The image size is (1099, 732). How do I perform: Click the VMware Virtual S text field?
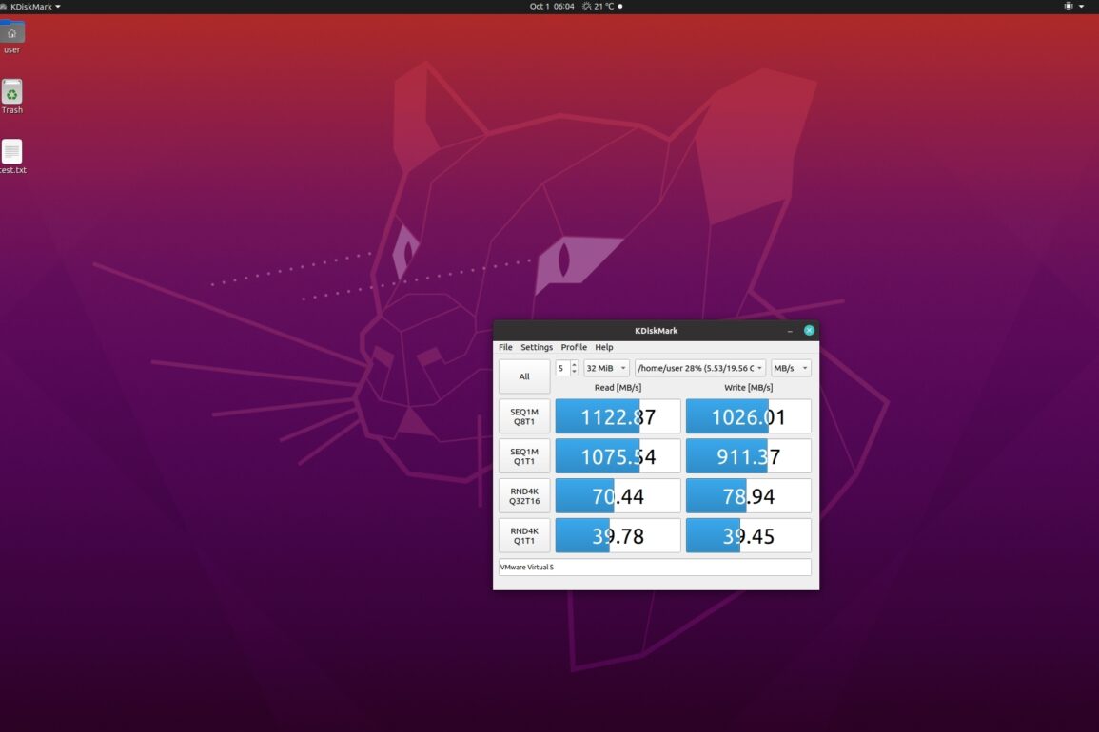pos(655,567)
